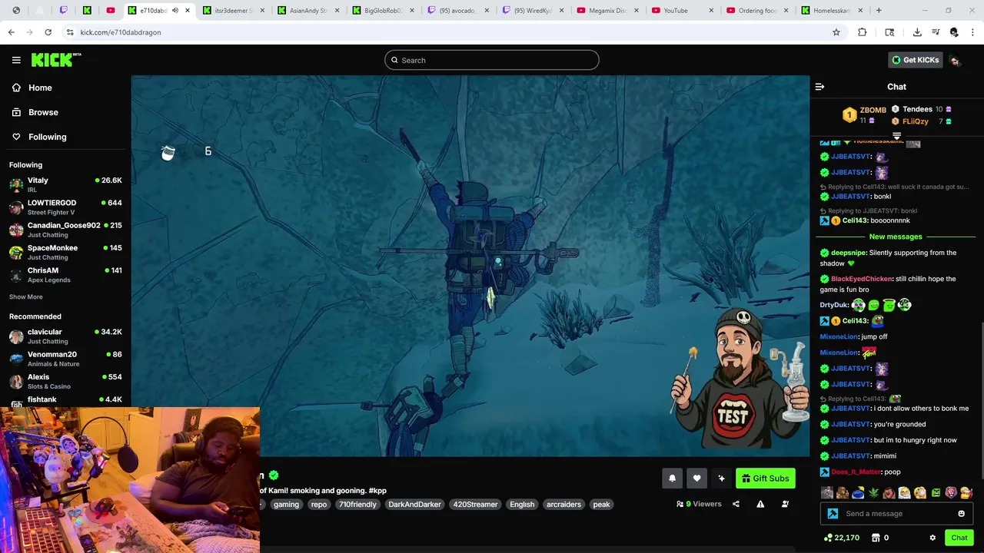Bookmark this page with star icon
Screen dimensions: 984x553
tap(836, 32)
